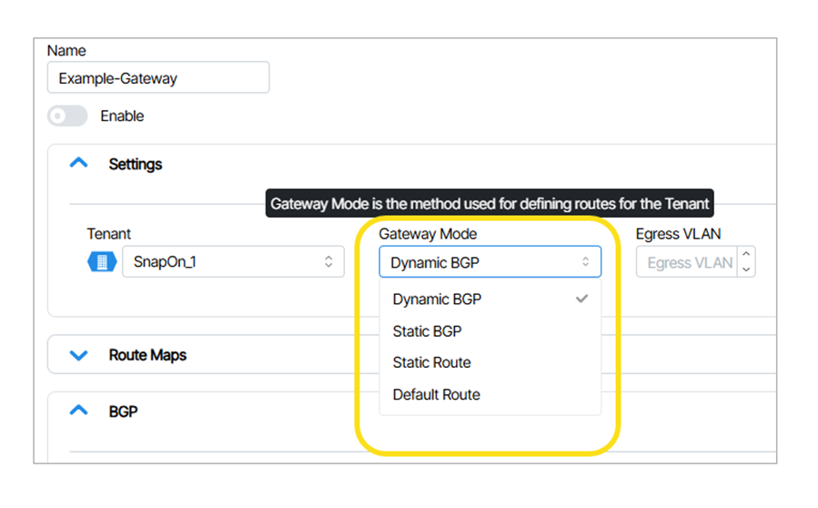Screen dimensions: 818x508
Task: Collapse the Settings section using its chevron
Action: point(79,164)
